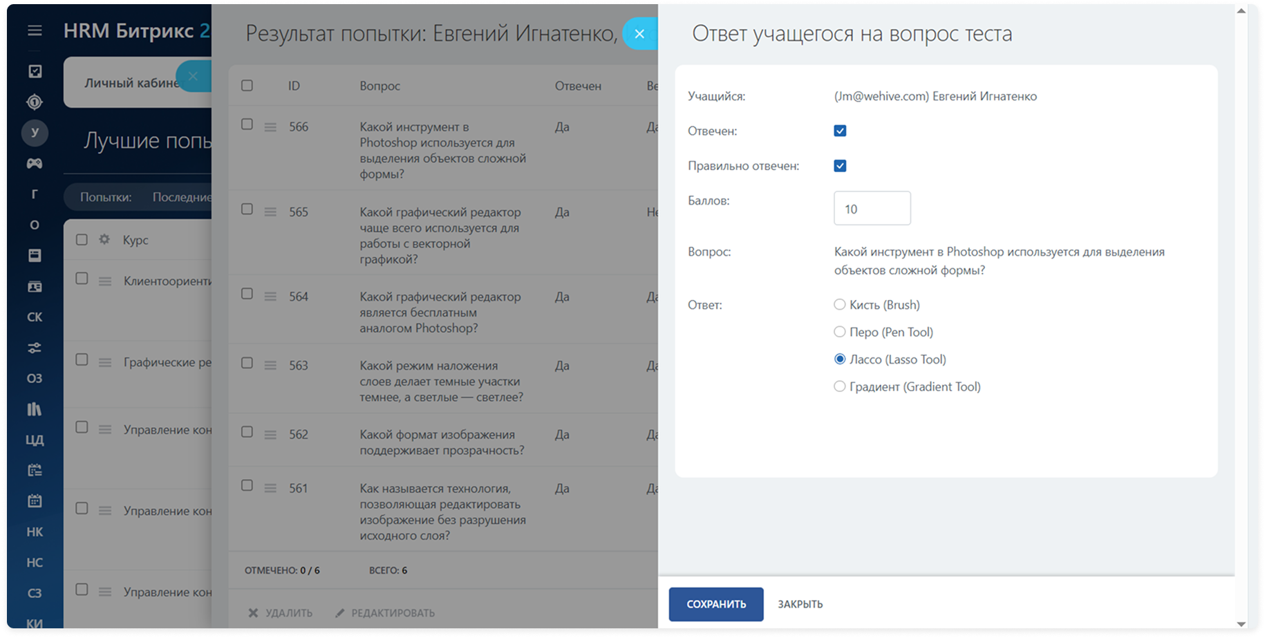This screenshot has height=638, width=1265.
Task: Choose the Перо (Pen Tool) answer
Action: point(839,332)
